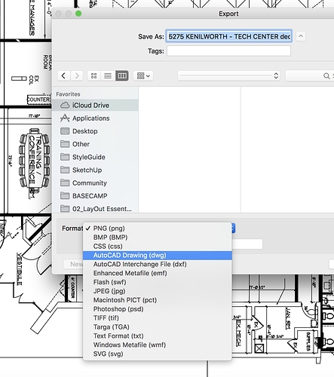Choose Text Format (txt) format
Image resolution: width=334 pixels, height=377 pixels.
tap(157, 336)
